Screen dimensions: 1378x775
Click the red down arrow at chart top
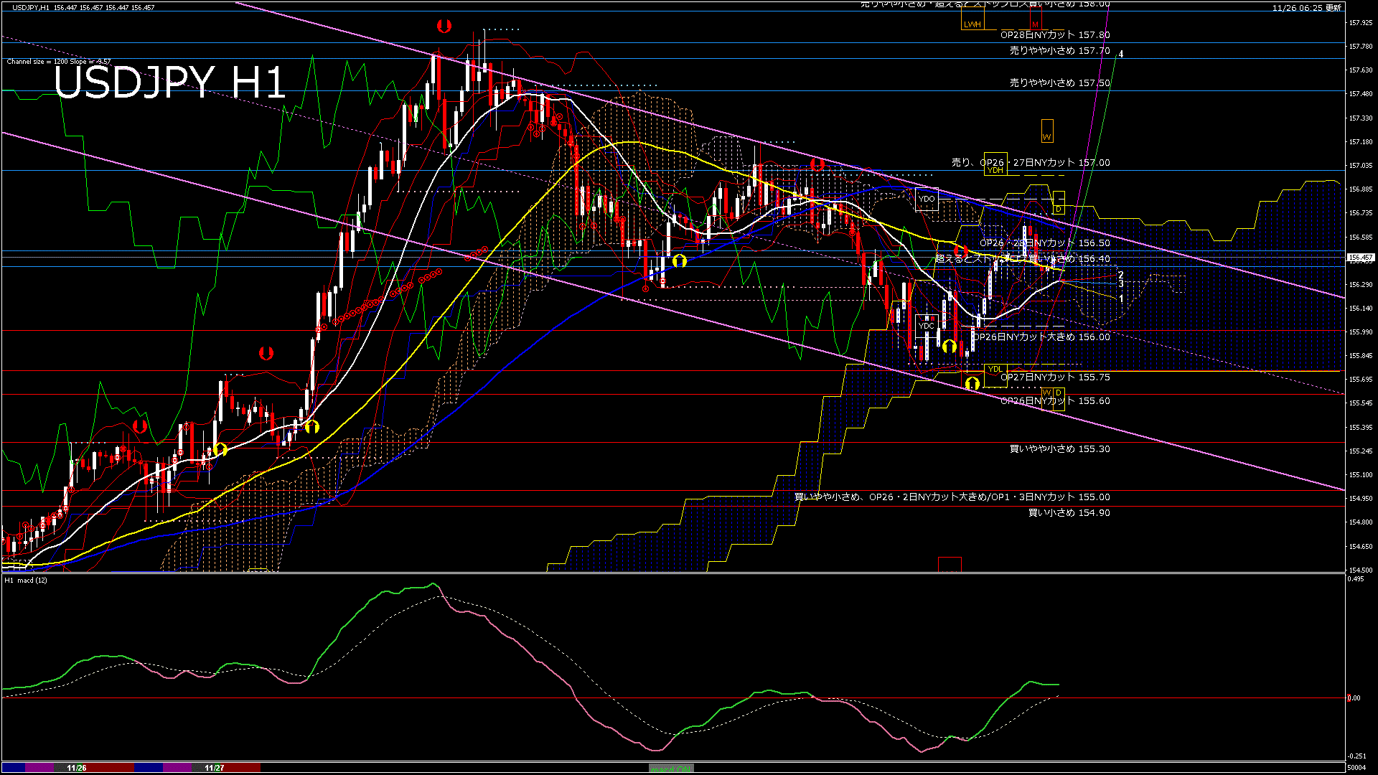[444, 27]
